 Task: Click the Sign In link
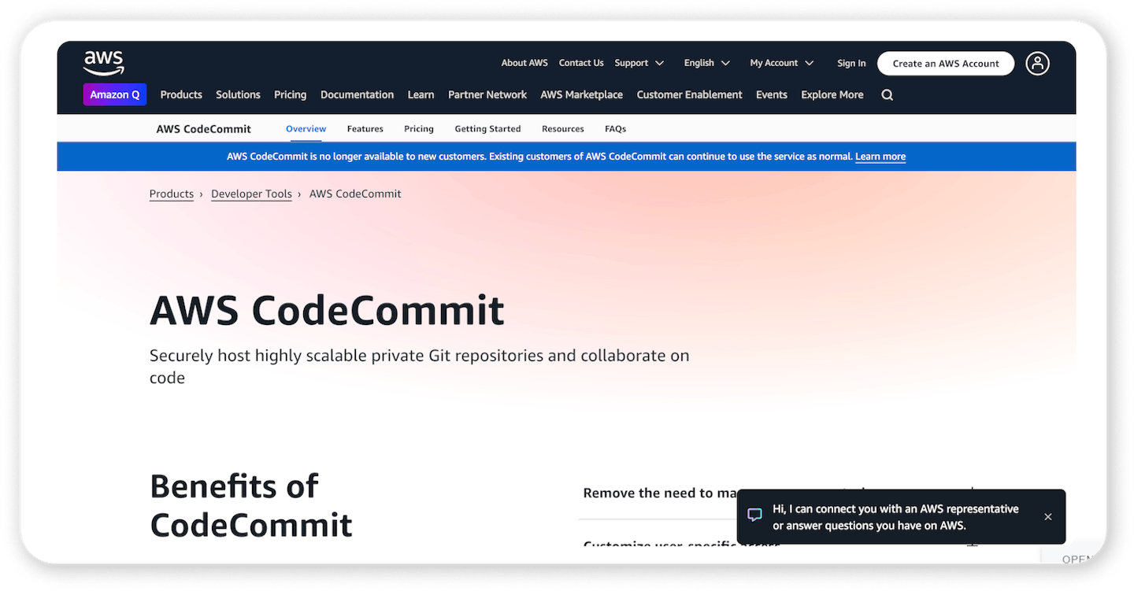(x=850, y=63)
